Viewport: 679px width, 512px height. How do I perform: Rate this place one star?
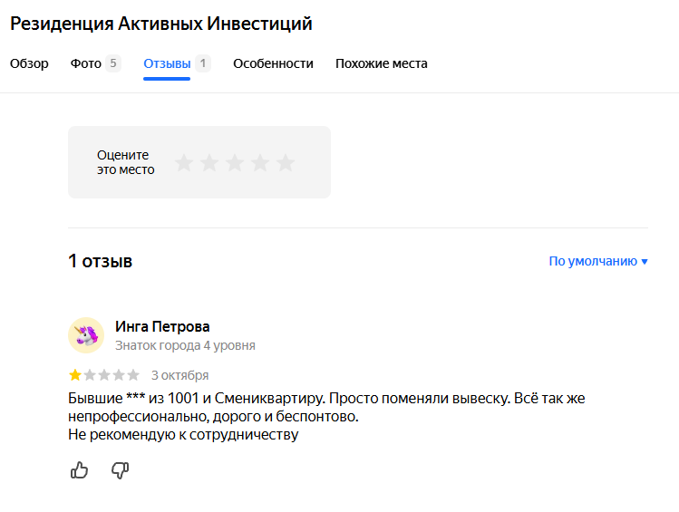(184, 163)
